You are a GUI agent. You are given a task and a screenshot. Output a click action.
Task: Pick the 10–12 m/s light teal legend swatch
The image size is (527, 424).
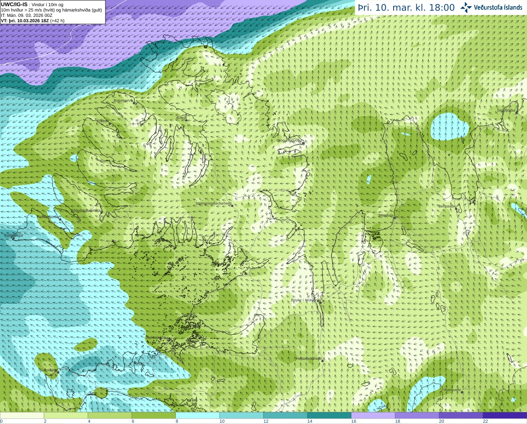point(241,415)
